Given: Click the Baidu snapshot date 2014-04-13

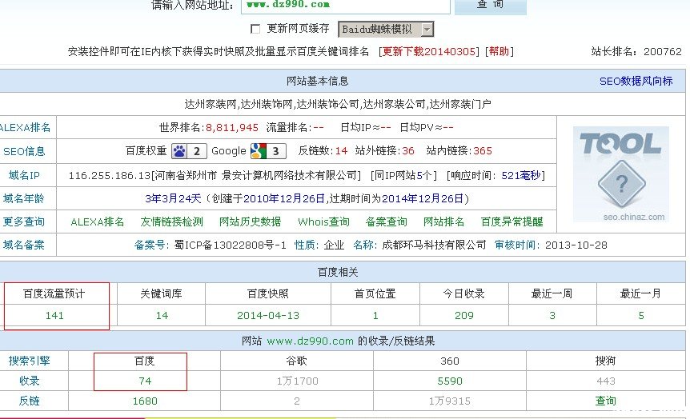Looking at the screenshot, I should (x=267, y=316).
